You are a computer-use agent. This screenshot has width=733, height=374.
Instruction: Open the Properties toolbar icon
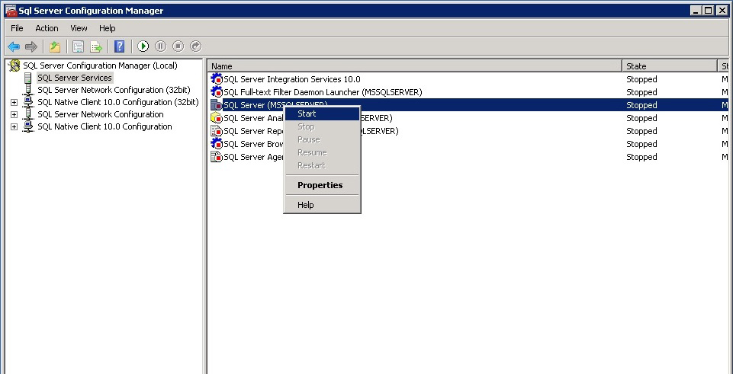[x=78, y=46]
